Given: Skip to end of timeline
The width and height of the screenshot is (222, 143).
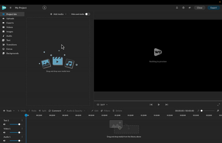Looking at the screenshot, I should [167, 105].
